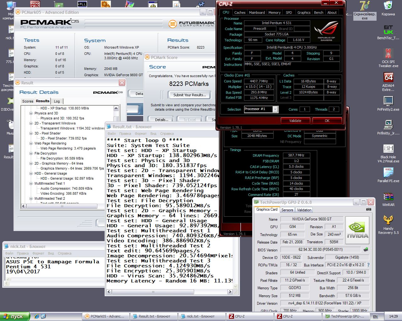This screenshot has width=402, height=321.
Task: Switch to Sensors tab in GPU-Z
Action: (x=287, y=210)
